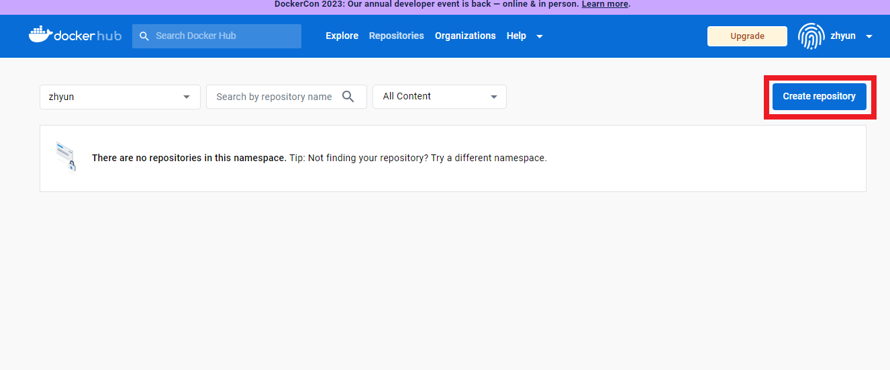Screen dimensions: 890x370
Task: Click the Create repository button
Action: tap(820, 97)
